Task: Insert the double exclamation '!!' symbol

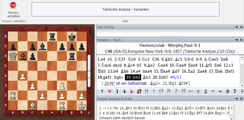Action: 147,91
